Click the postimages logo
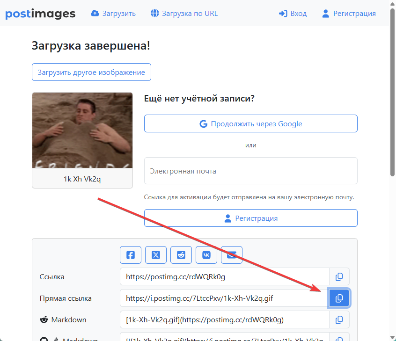The image size is (396, 341). pos(40,14)
